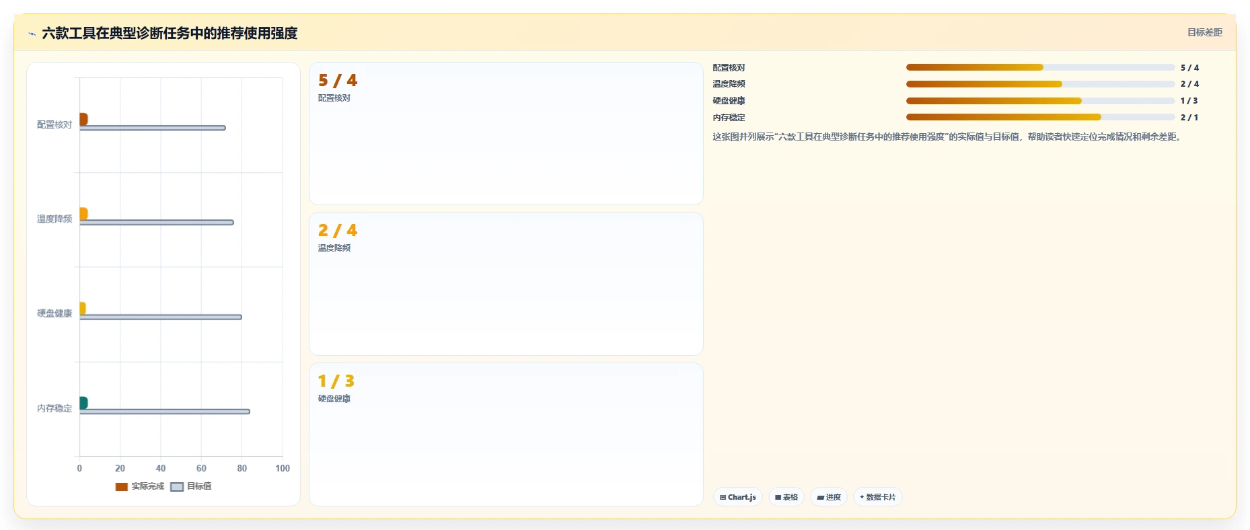The height and width of the screenshot is (530, 1250).
Task: Click the 温度降频 chart axis label
Action: (54, 219)
